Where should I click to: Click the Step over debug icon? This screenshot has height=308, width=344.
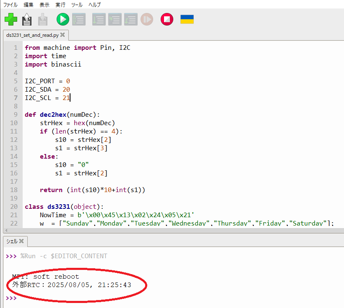pyautogui.click(x=99, y=19)
